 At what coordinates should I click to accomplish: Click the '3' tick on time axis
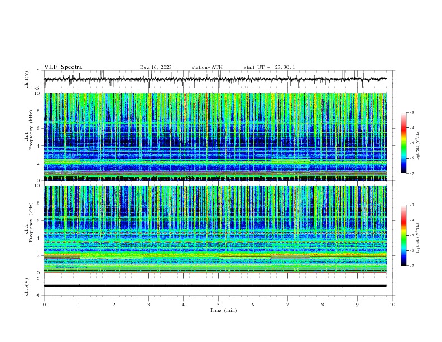coord(148,305)
